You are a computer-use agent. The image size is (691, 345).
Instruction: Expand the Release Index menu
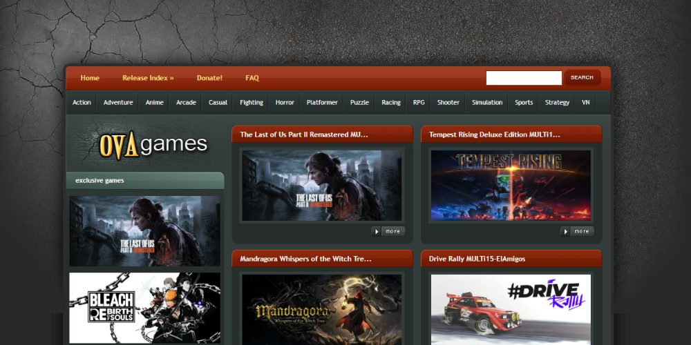click(148, 78)
